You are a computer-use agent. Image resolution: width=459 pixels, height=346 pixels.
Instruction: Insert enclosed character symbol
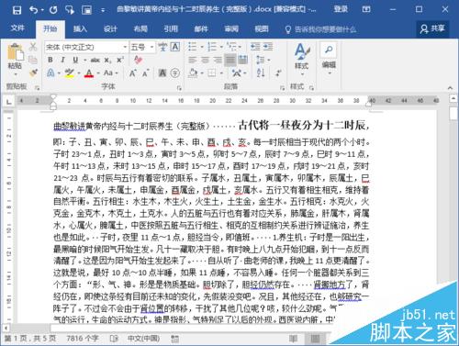[174, 73]
